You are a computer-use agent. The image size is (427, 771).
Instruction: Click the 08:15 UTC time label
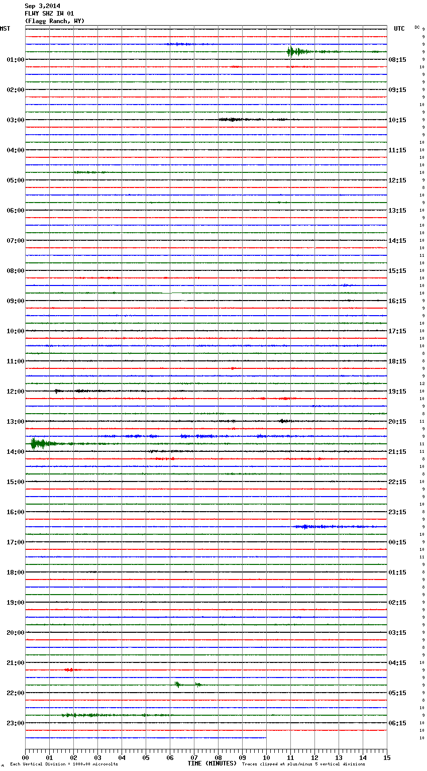click(397, 60)
